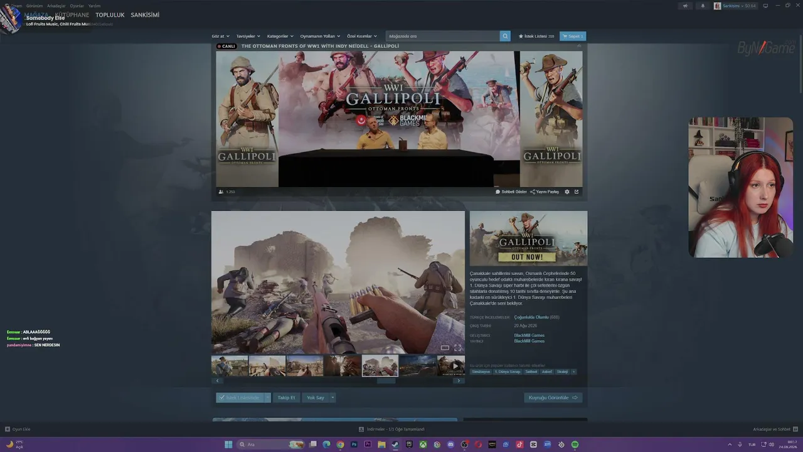Show more tags with the plus button
Image resolution: width=803 pixels, height=452 pixels.
point(573,372)
